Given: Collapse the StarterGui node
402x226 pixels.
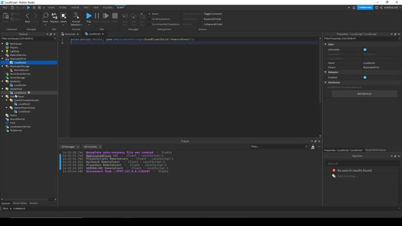Looking at the screenshot, I should tap(3, 81).
